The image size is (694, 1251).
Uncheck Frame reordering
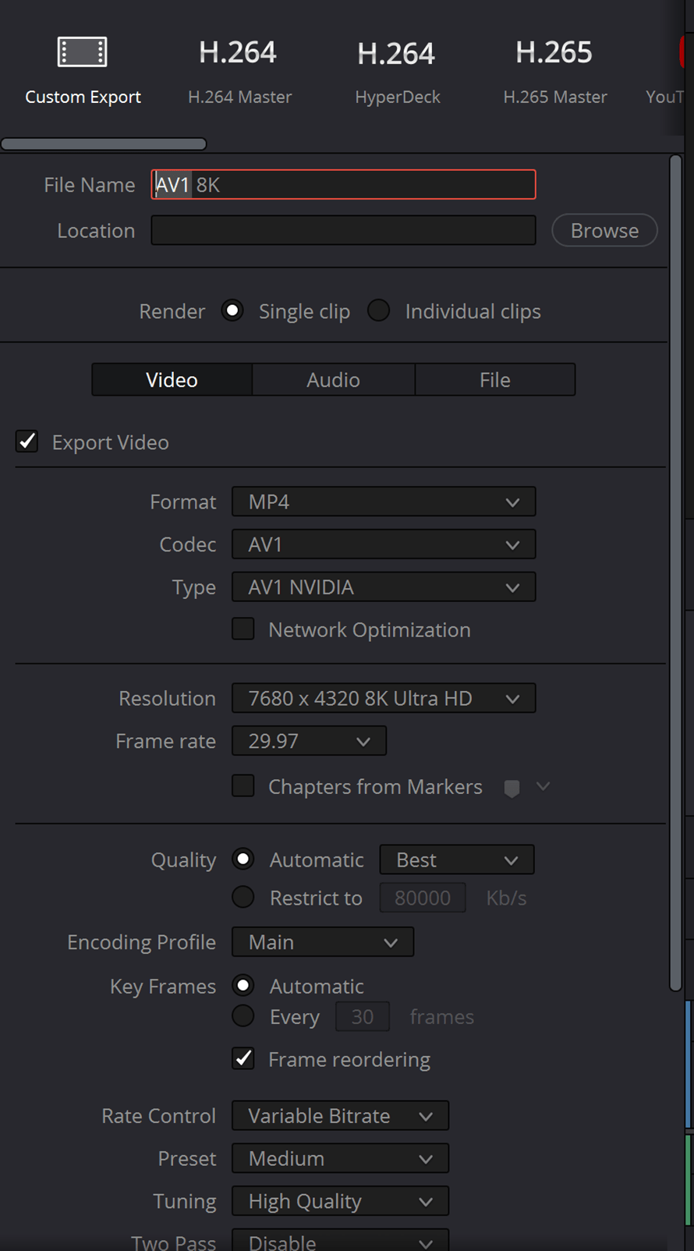pos(243,1058)
